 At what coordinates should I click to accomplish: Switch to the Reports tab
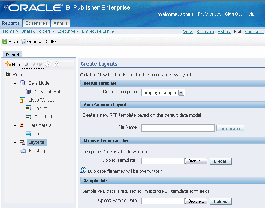(11, 23)
